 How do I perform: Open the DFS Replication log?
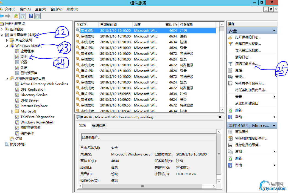(33, 89)
